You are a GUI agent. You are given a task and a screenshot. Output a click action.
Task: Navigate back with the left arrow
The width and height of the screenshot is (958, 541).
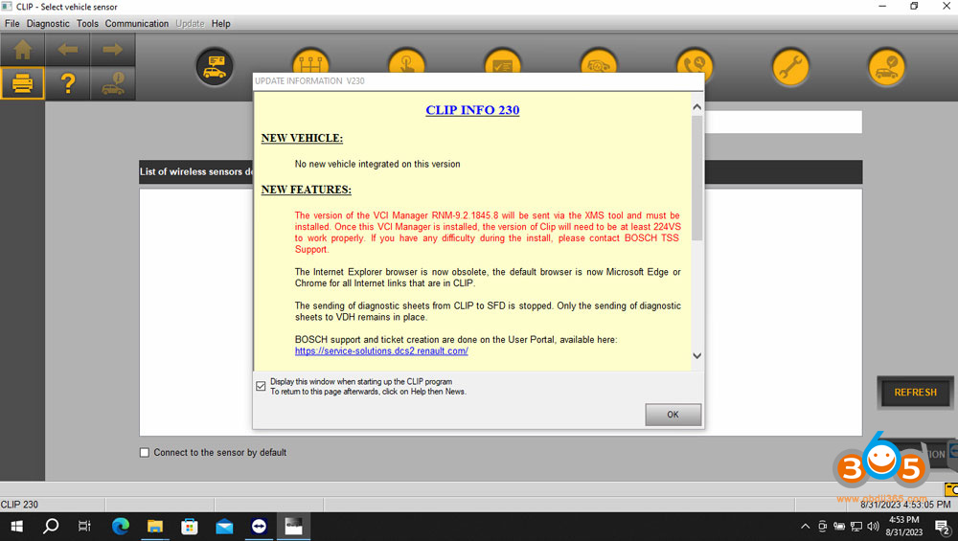tap(68, 50)
